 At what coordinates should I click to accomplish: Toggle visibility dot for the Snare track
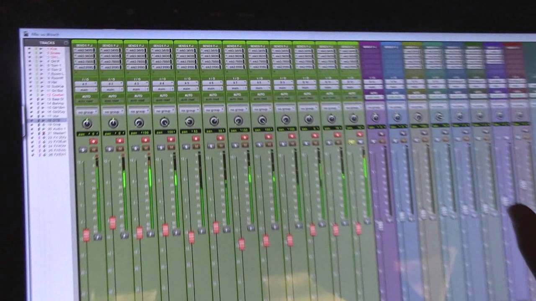tap(29, 53)
